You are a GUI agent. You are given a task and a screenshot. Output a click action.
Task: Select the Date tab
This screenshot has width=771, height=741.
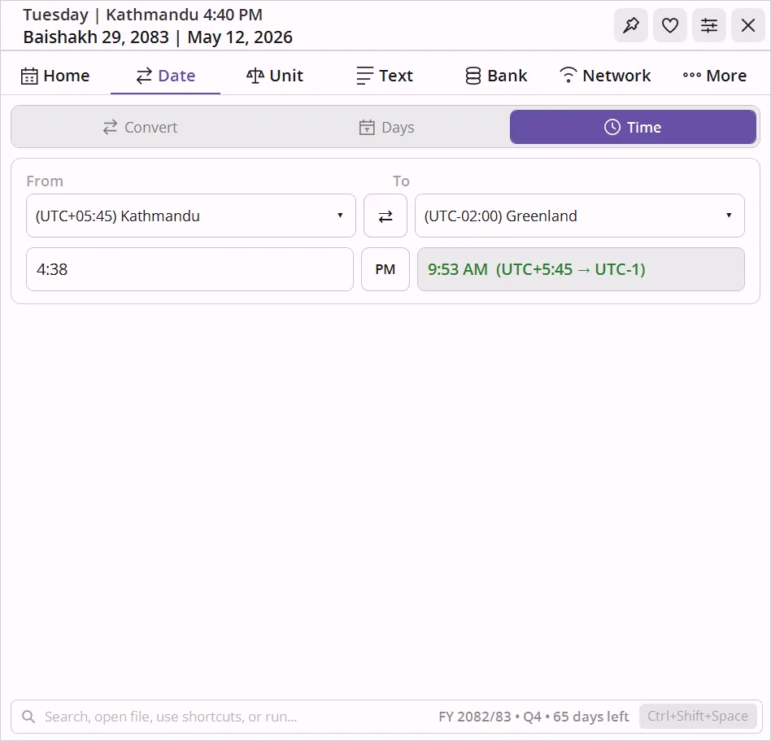tap(165, 76)
